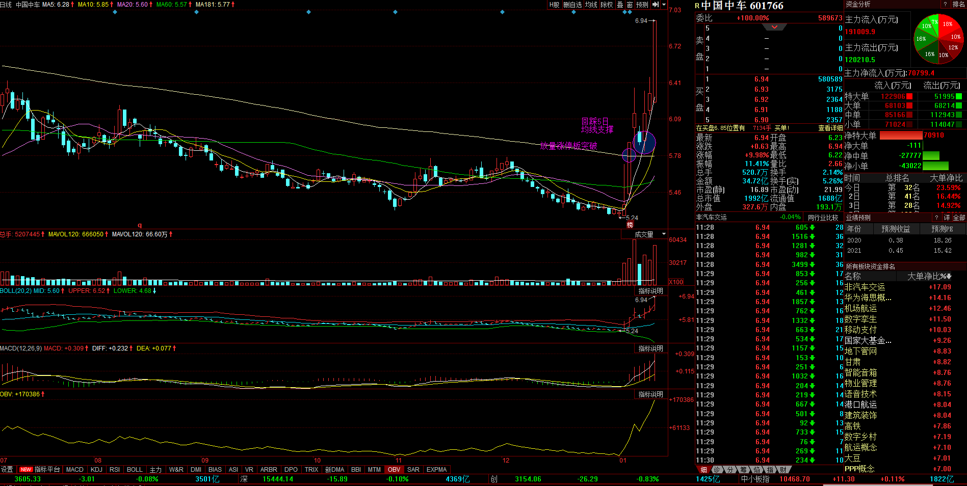The width and height of the screenshot is (967, 486).
Task: Open the 指标平台 indicator platform
Action: point(47,470)
